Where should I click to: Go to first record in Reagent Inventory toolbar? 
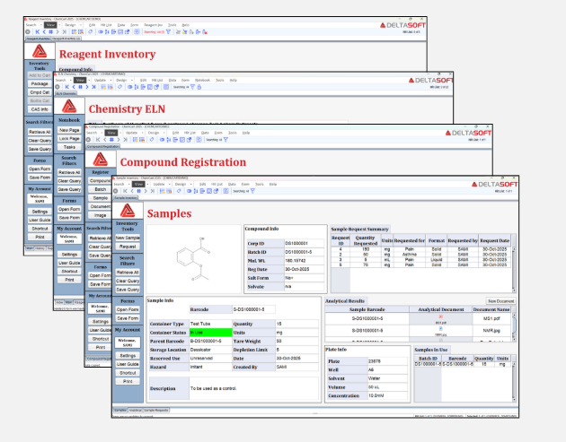pyautogui.click(x=37, y=32)
